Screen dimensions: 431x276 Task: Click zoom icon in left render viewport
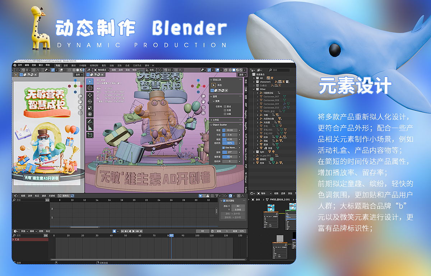[x=80, y=96]
